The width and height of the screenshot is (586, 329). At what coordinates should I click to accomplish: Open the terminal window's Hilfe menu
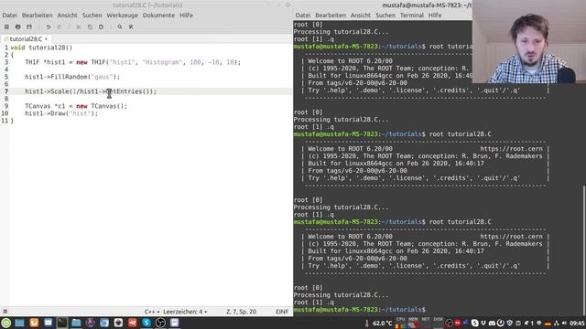coord(435,16)
